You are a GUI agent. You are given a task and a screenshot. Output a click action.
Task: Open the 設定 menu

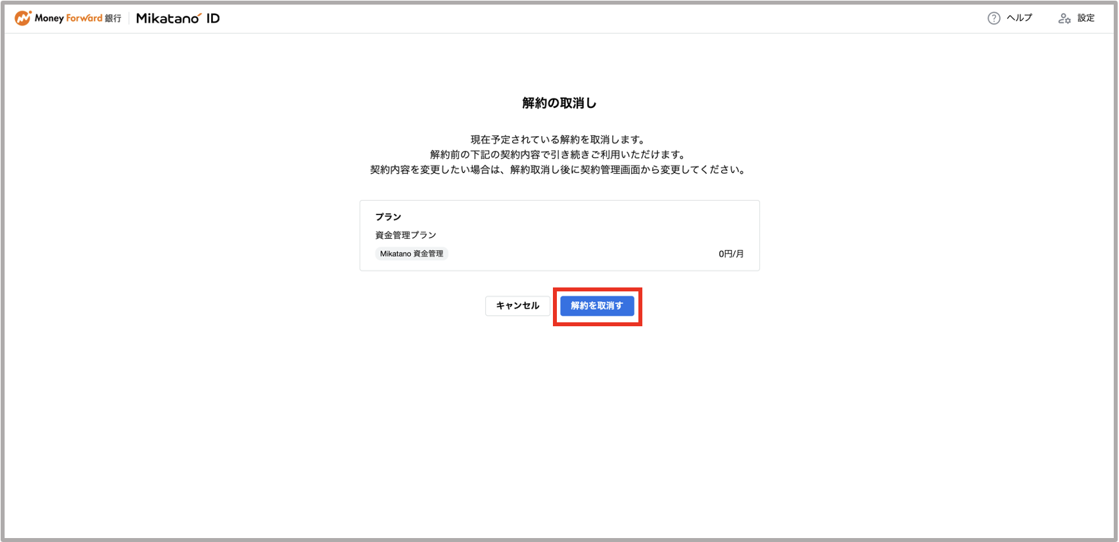1086,18
